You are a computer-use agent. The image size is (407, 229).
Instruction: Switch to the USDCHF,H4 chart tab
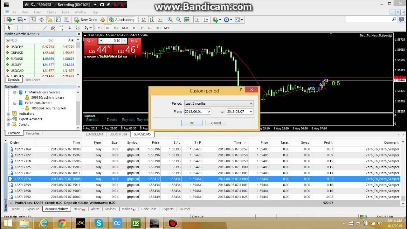(118, 134)
